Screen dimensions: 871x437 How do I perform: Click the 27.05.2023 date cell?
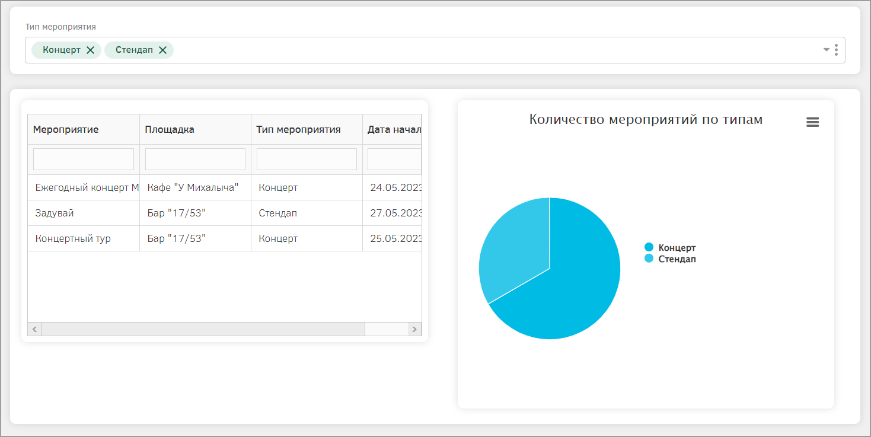(x=393, y=213)
